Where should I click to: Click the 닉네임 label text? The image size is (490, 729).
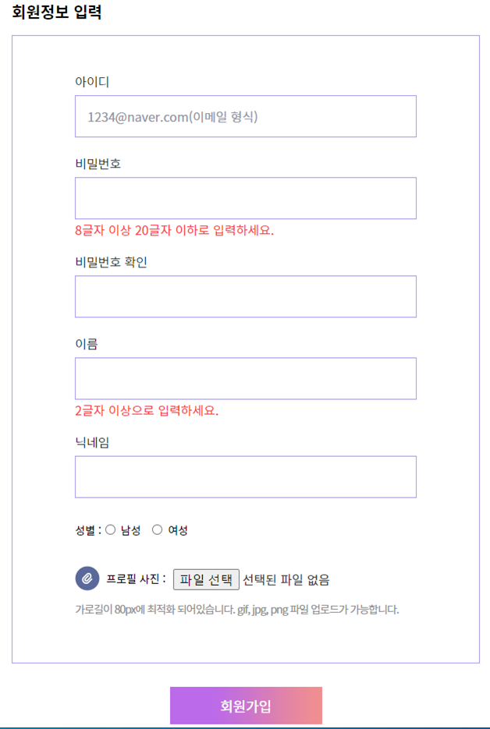point(92,442)
